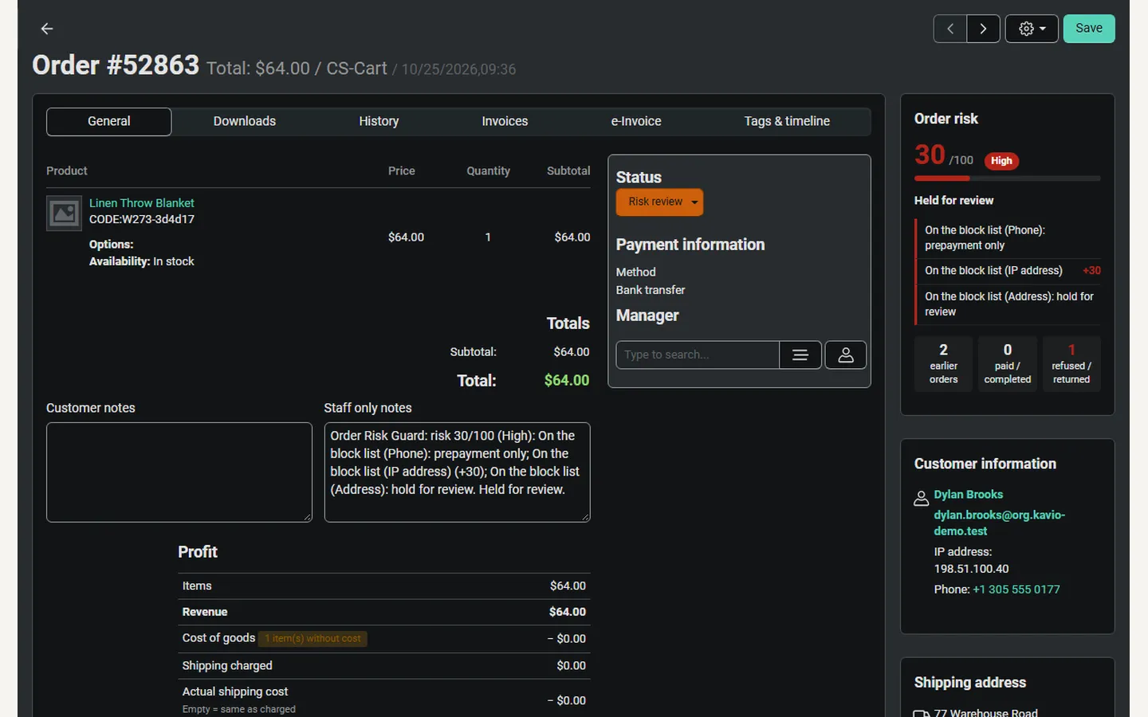
Task: Click the 'Actual shipping cost' row label
Action: click(x=235, y=692)
